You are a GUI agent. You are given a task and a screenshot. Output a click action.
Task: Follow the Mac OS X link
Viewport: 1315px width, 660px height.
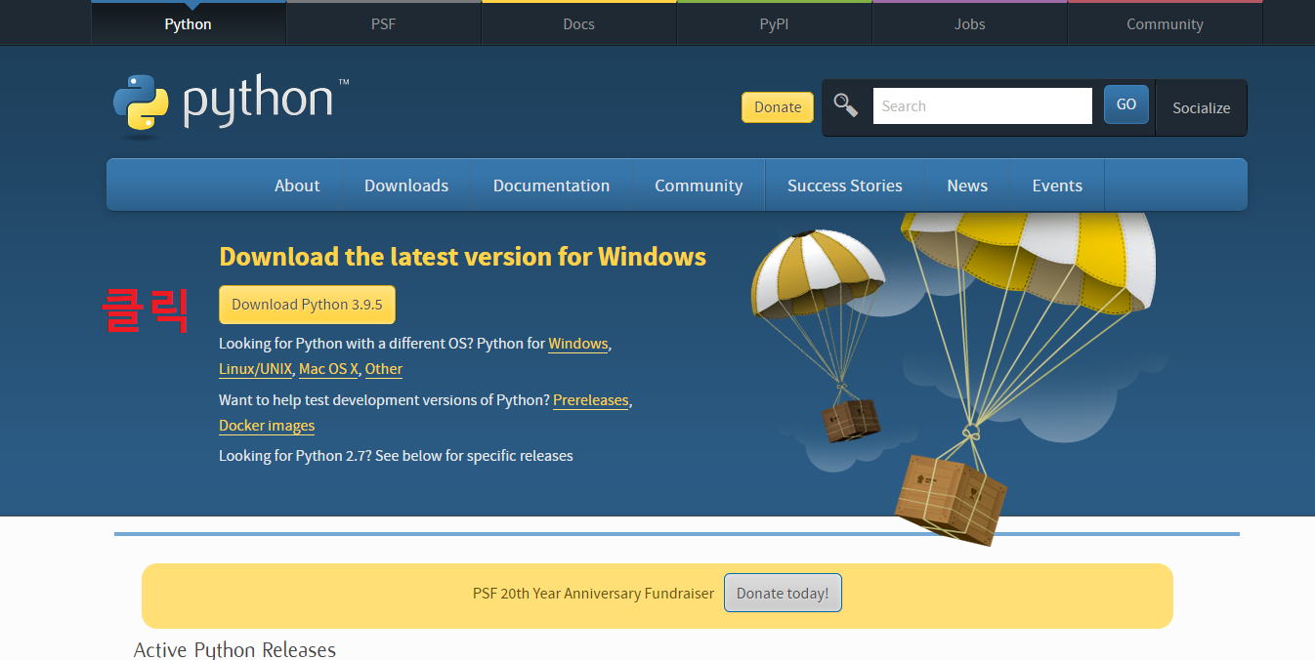coord(328,369)
